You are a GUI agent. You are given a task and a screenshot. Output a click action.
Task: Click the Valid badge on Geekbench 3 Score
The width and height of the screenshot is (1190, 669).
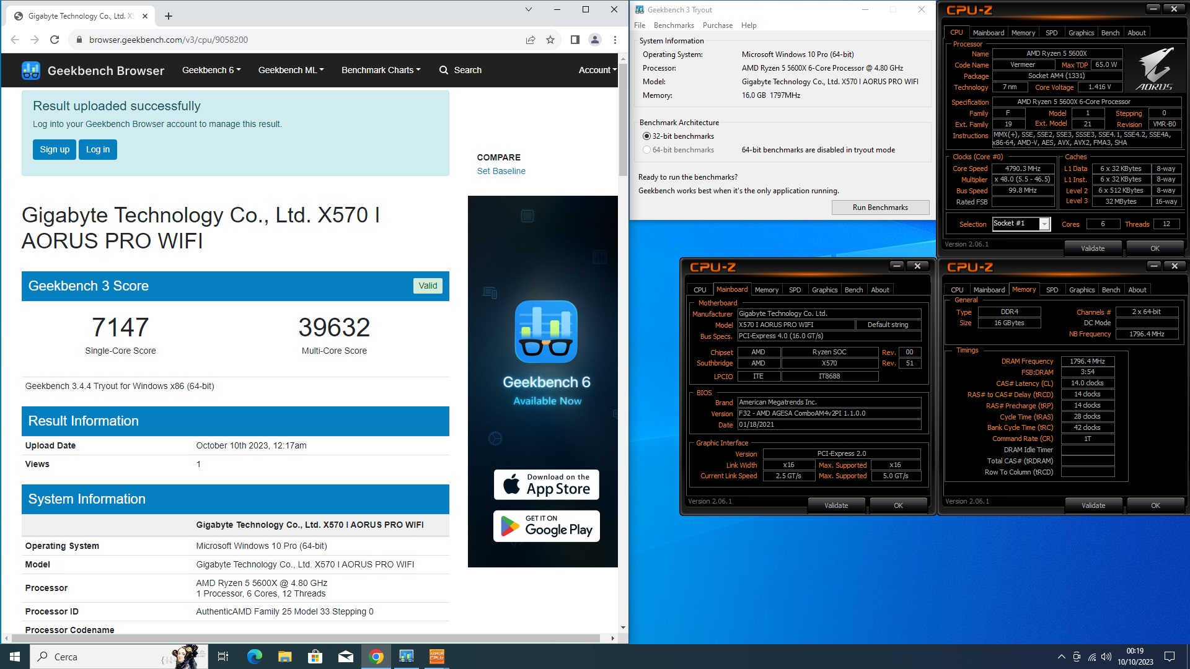[x=428, y=286]
